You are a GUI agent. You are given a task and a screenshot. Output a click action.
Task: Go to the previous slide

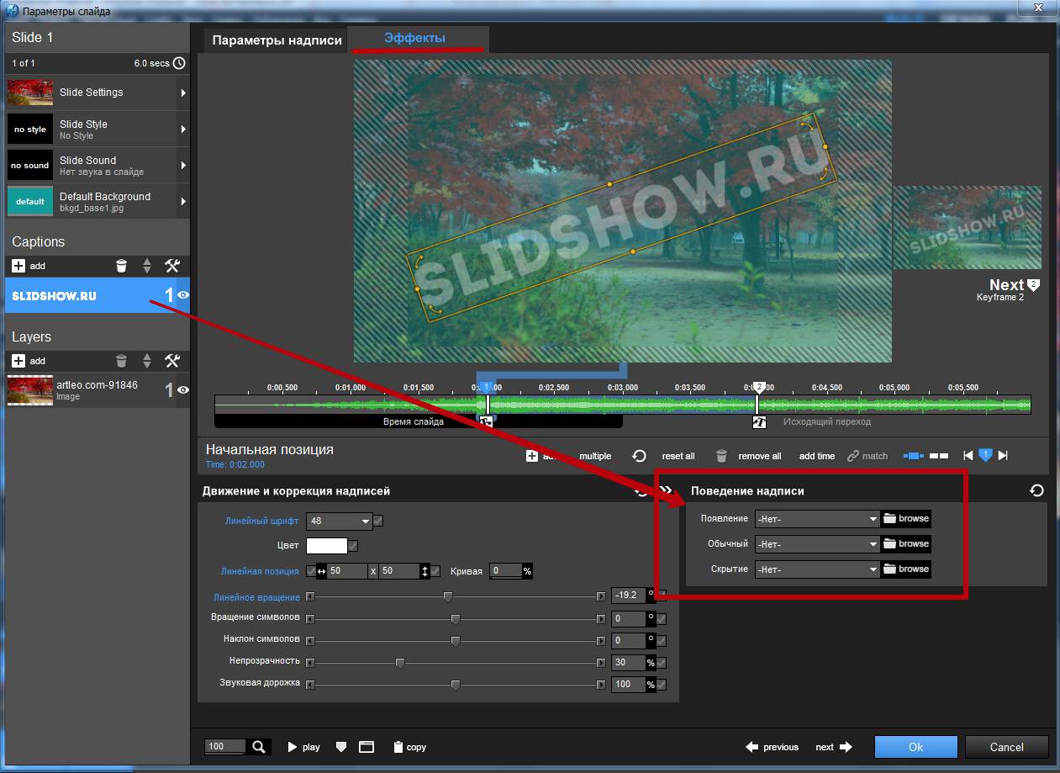772,747
